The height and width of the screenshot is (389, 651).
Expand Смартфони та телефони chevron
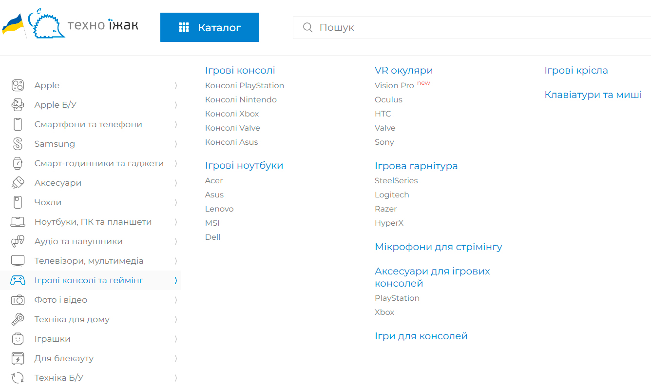pos(175,124)
